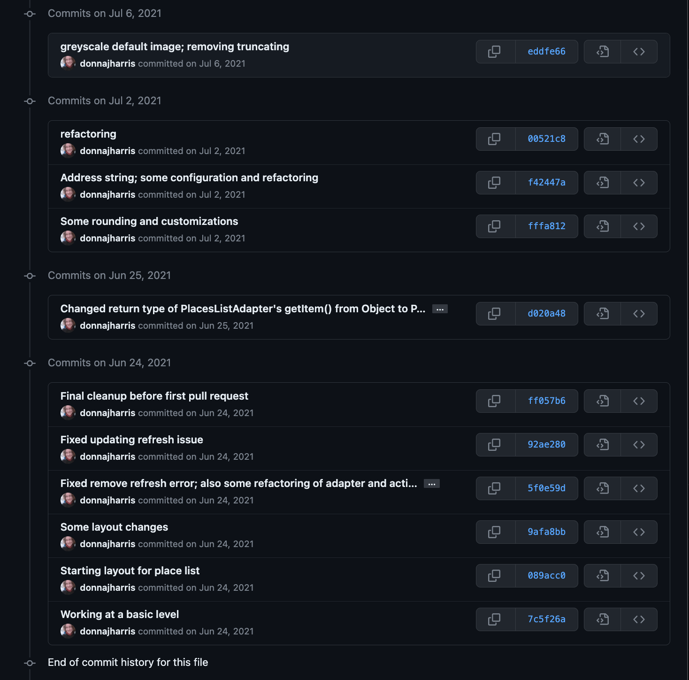Image resolution: width=689 pixels, height=680 pixels.
Task: Click donnajharris avatar on 'Fixed updating refresh issue'
Action: (x=68, y=456)
